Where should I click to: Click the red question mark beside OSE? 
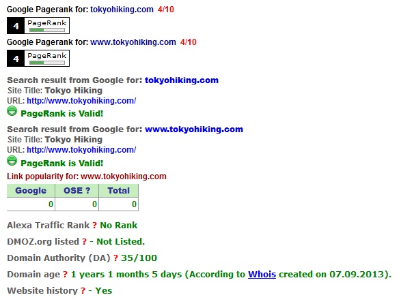(x=87, y=191)
